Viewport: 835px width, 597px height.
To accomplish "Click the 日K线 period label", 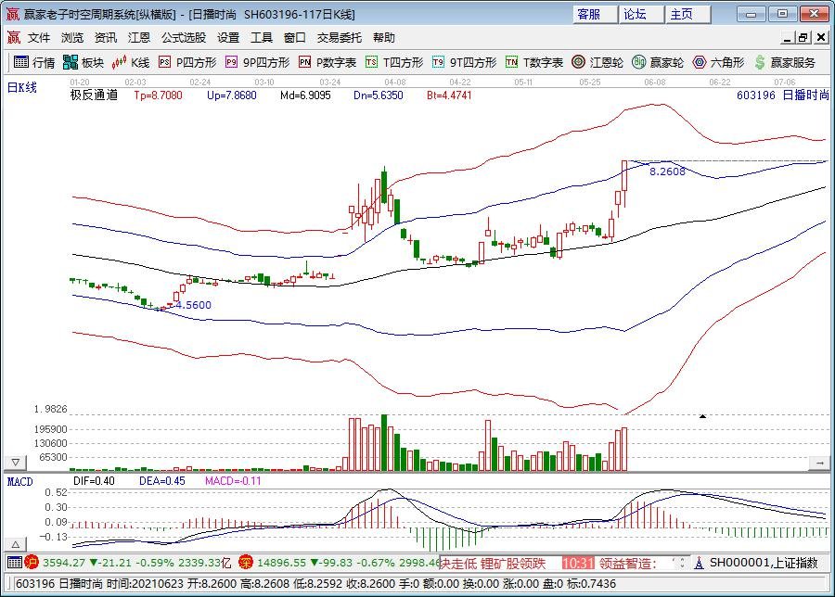I will click(x=22, y=88).
